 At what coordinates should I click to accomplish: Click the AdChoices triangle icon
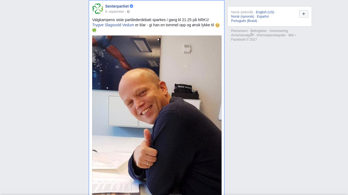[x=252, y=35]
